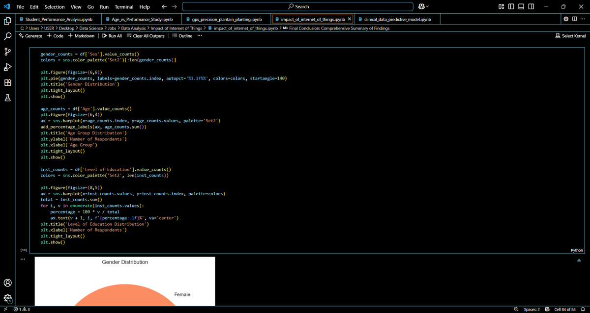
Task: Click the 'Data Science' breadcrumb segment
Action: (x=91, y=28)
